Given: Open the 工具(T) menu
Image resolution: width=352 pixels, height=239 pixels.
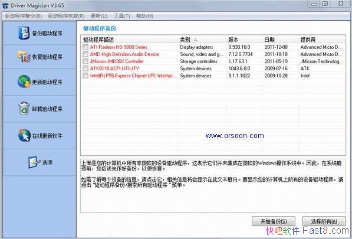Looking at the screenshot, I should [122, 16].
